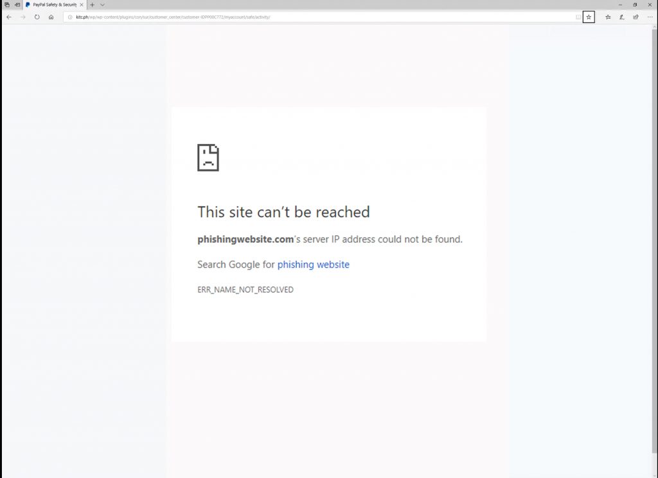Go to the Home page
This screenshot has height=478, width=658.
pos(51,17)
